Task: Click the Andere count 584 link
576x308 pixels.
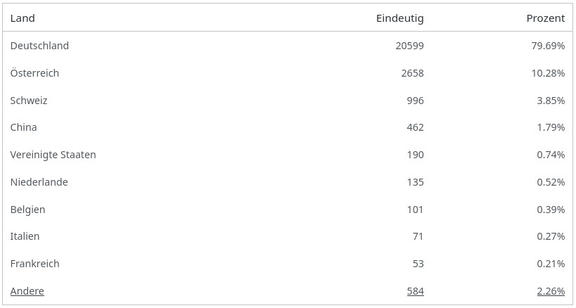Action: pos(415,291)
